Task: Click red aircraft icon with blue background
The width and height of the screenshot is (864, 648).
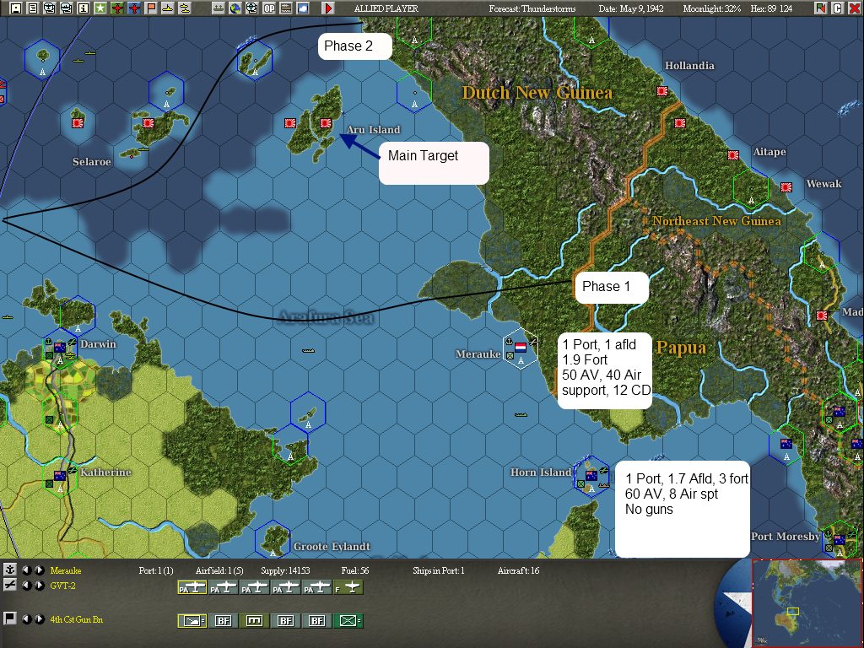Action: (x=134, y=8)
